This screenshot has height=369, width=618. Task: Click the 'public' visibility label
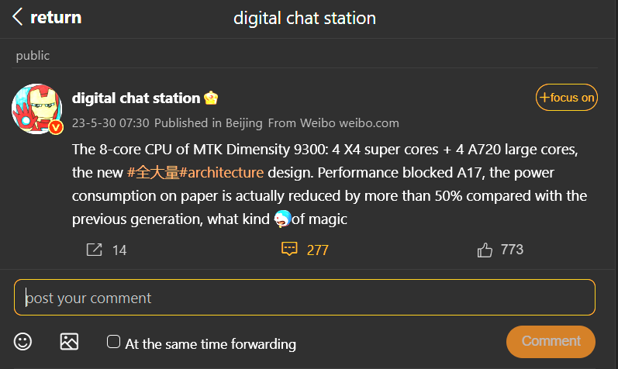point(33,56)
